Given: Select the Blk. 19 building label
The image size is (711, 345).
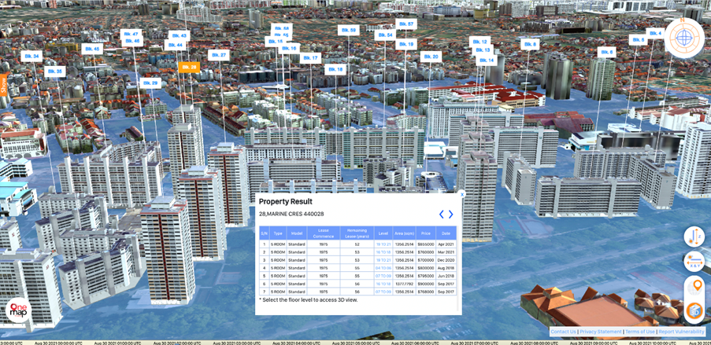Looking at the screenshot, I should [406, 44].
